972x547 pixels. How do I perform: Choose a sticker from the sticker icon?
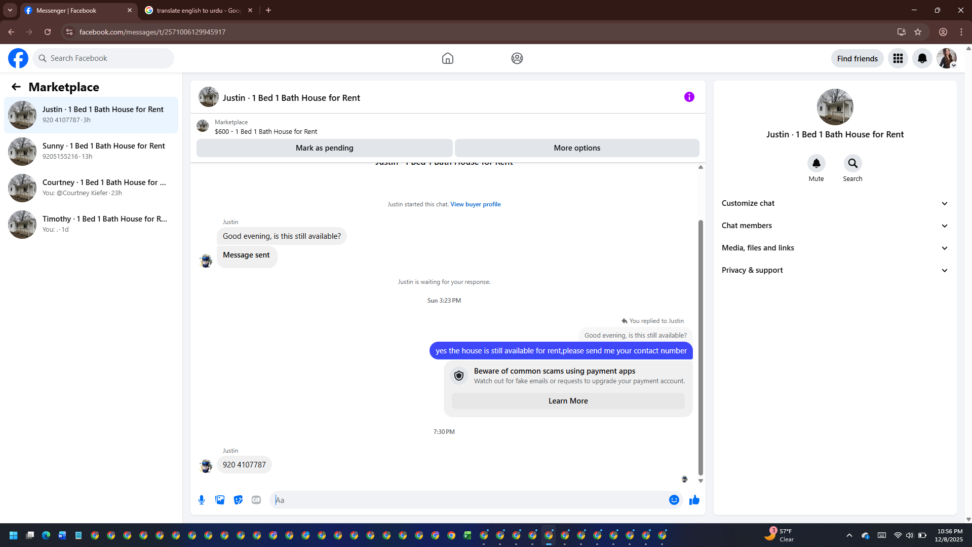click(238, 500)
